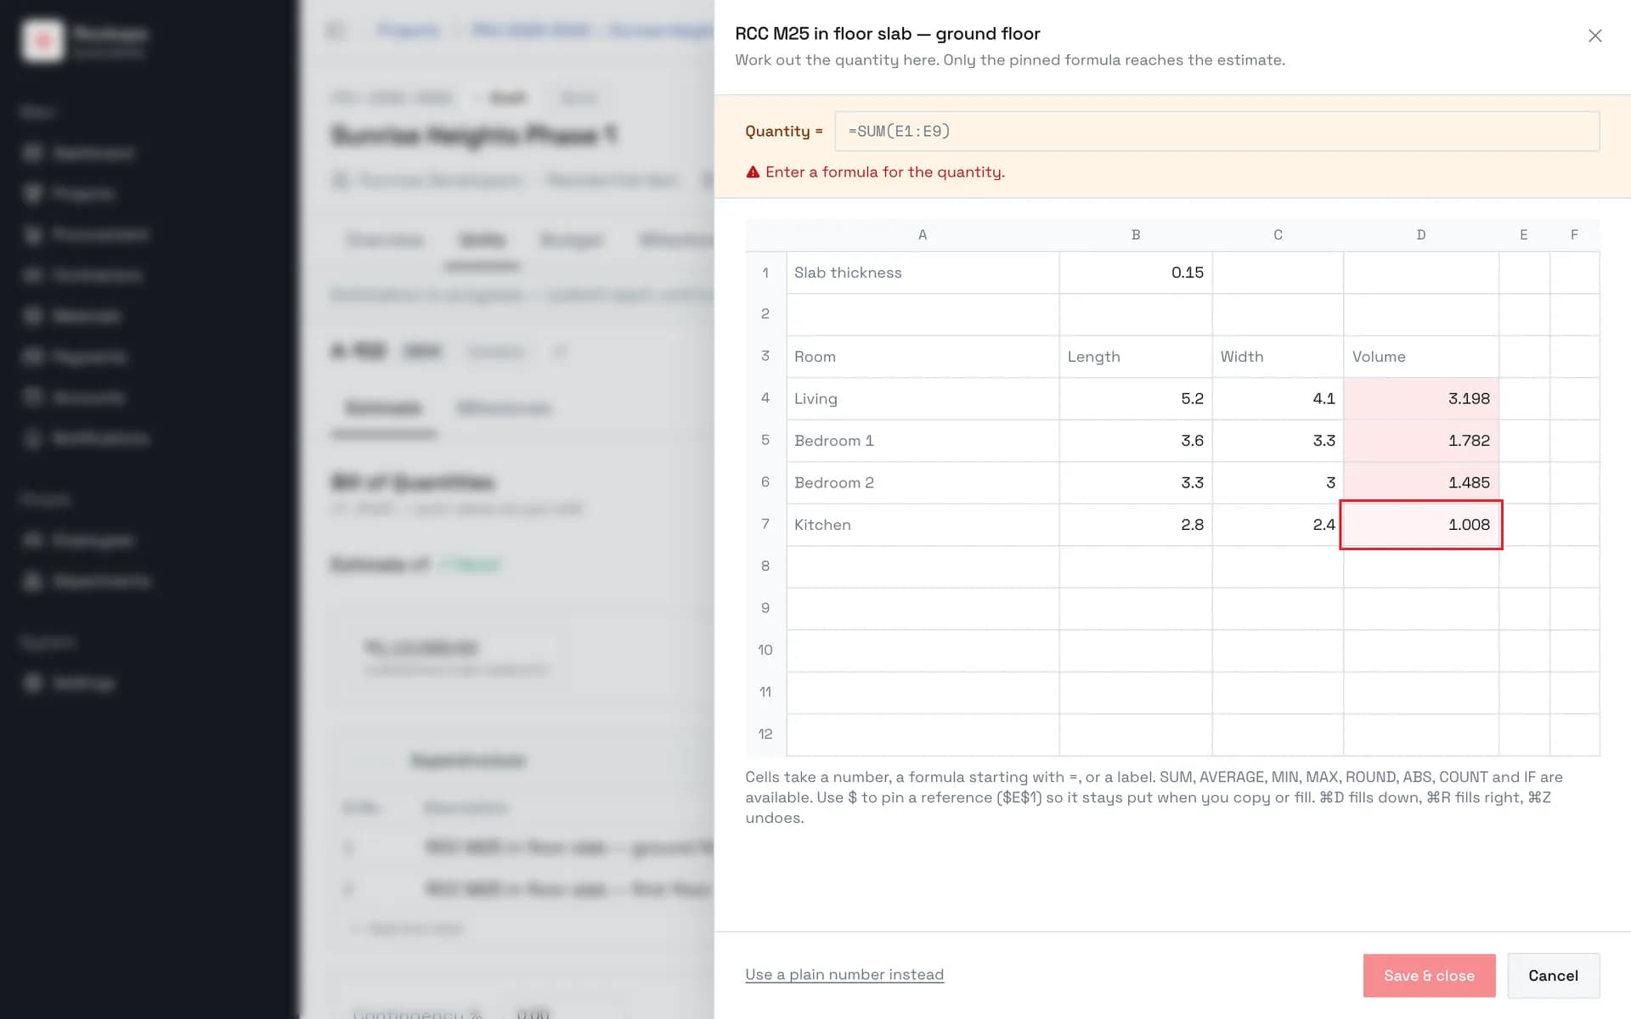Select row 1 header
The height and width of the screenshot is (1019, 1631).
(x=765, y=273)
